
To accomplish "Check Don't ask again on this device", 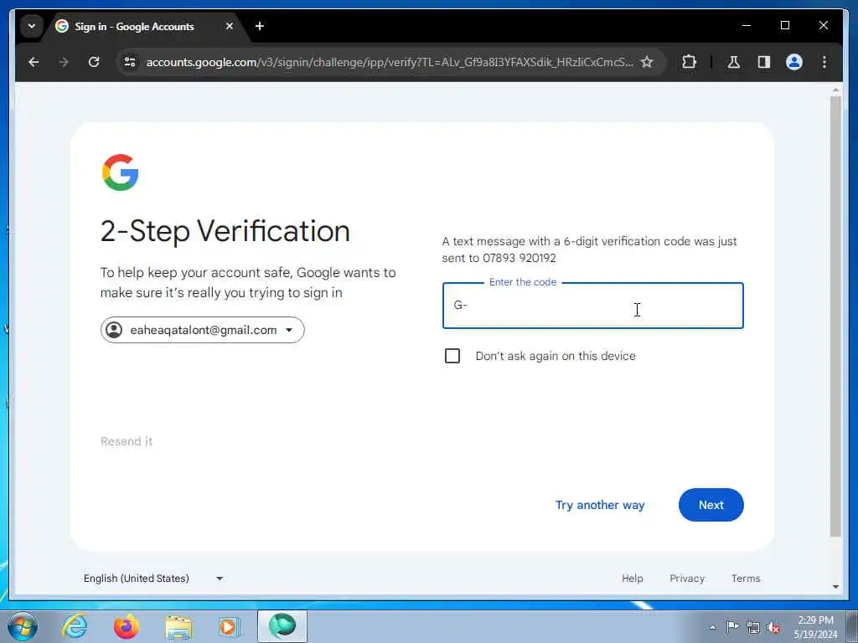I will [452, 356].
